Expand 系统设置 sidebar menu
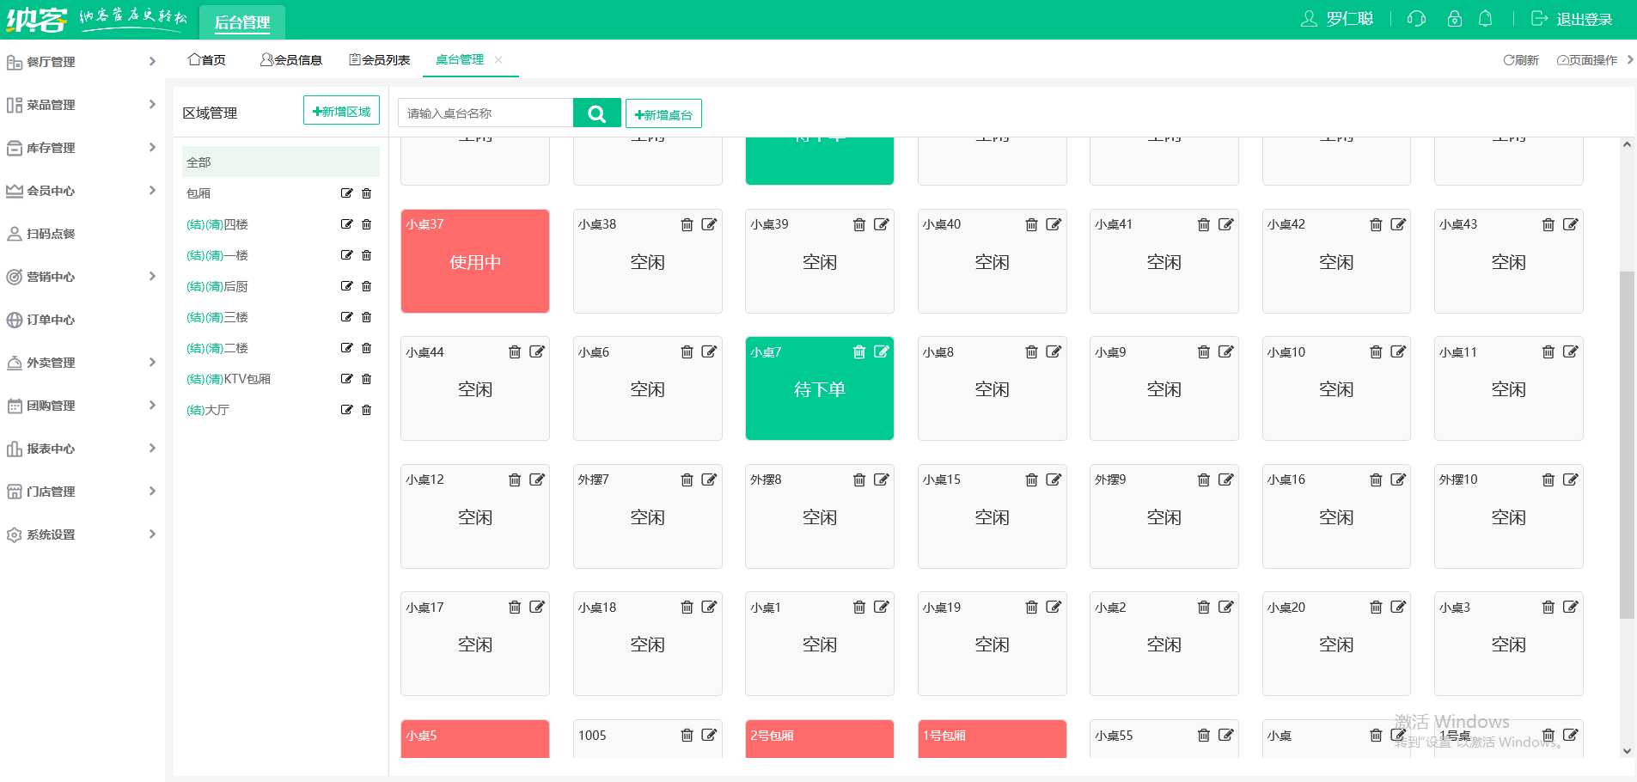This screenshot has width=1637, height=782. [82, 535]
